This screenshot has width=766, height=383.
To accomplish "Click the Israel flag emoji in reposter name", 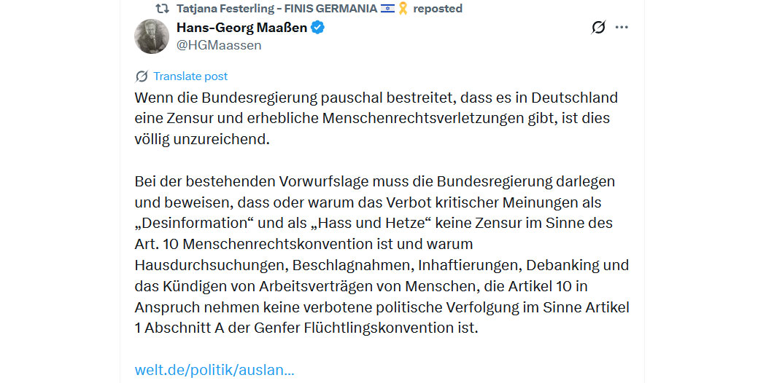I will (x=388, y=8).
